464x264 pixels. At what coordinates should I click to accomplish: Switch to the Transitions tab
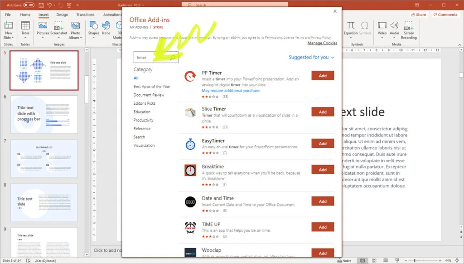[x=85, y=15]
